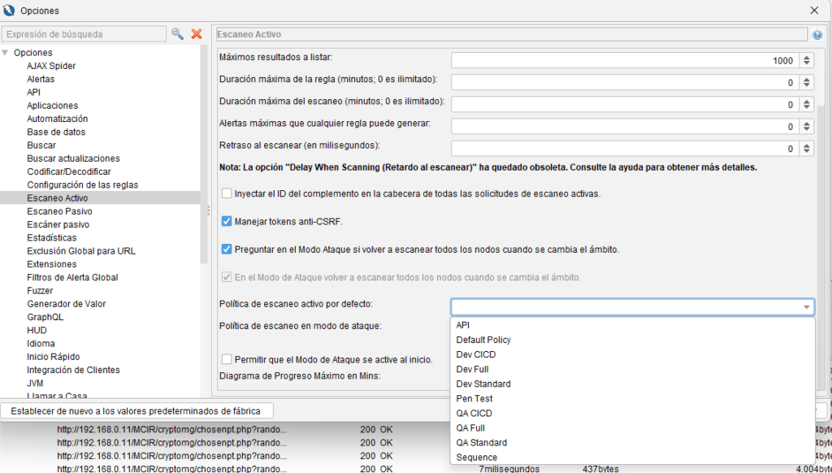Open Escaneo Pasivo in options tree
This screenshot has height=473, width=832.
coord(59,211)
